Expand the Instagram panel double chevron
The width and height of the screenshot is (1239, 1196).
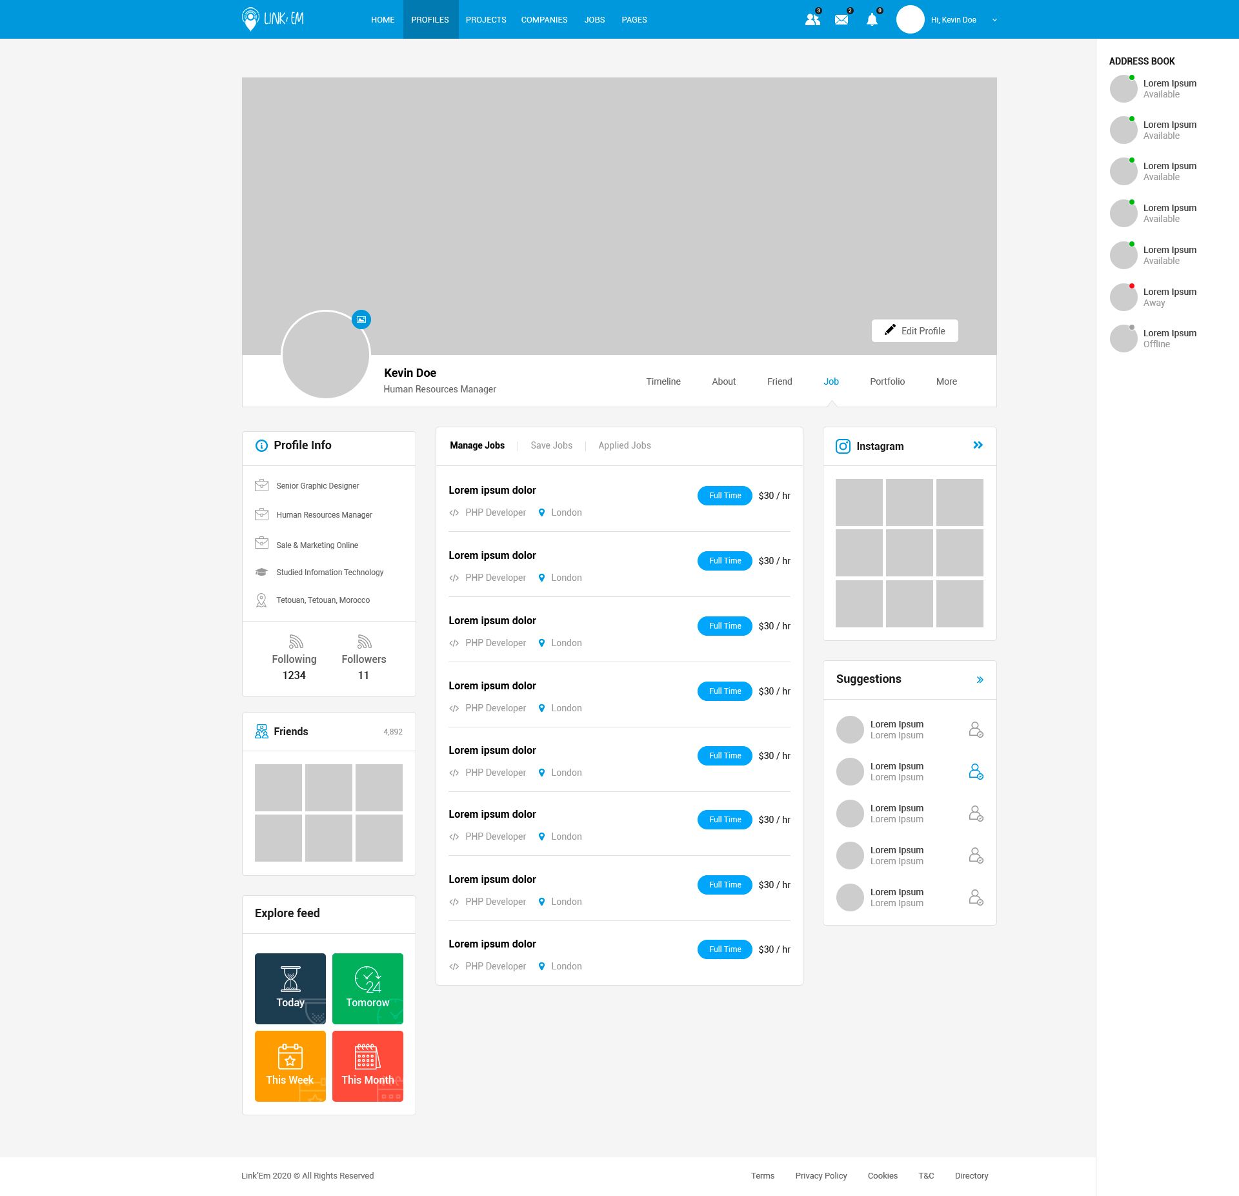(x=978, y=445)
